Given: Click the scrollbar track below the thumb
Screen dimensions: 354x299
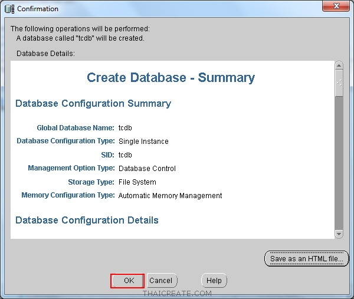Looking at the screenshot, I should [339, 163].
